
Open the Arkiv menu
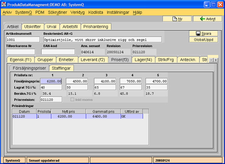tap(7, 12)
